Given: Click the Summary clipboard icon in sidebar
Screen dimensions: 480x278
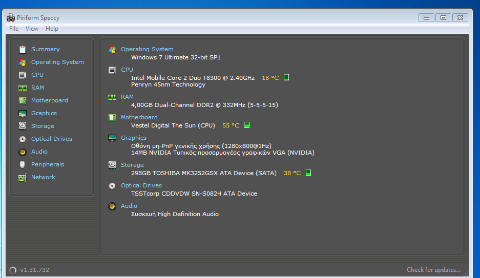Looking at the screenshot, I should click(23, 49).
